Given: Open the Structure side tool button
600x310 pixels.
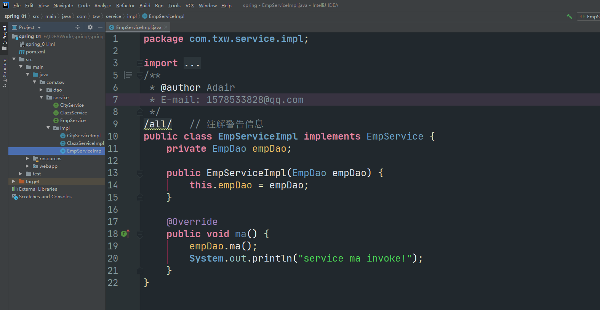Looking at the screenshot, I should click(5, 72).
